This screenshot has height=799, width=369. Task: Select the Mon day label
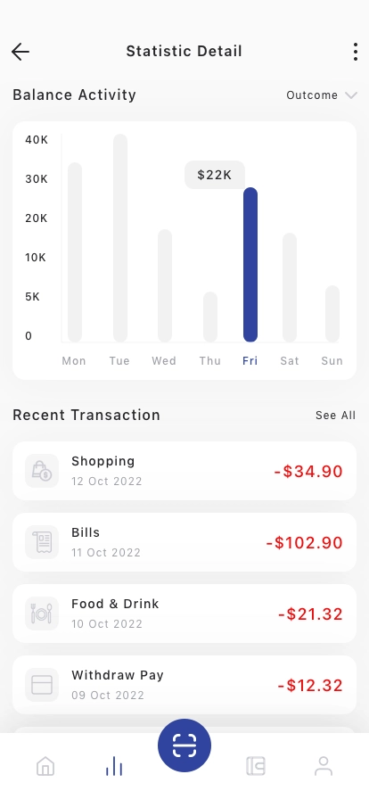coord(74,361)
